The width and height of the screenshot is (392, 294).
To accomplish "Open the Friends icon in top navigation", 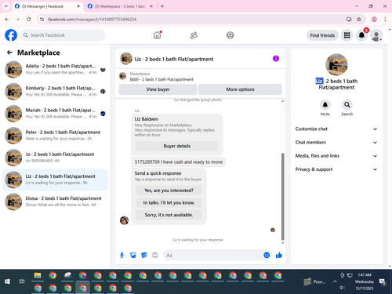I will click(194, 35).
